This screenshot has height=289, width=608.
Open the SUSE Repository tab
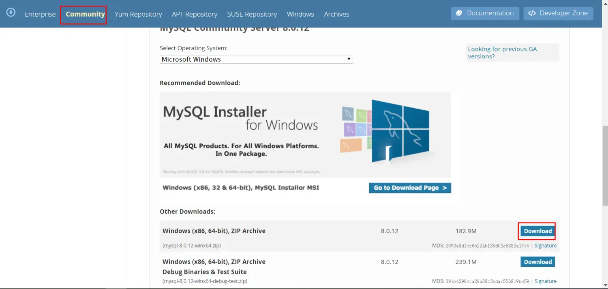(x=252, y=14)
